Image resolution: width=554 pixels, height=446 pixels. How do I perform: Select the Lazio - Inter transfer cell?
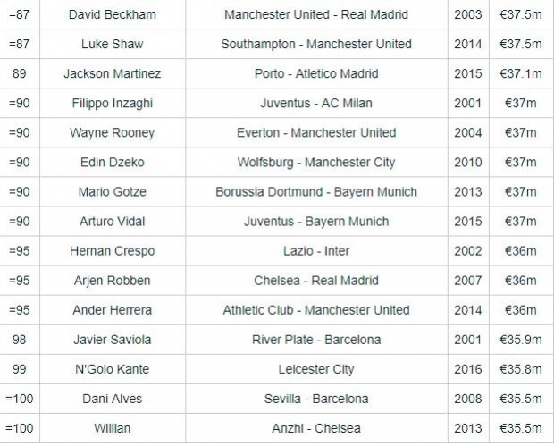click(315, 250)
